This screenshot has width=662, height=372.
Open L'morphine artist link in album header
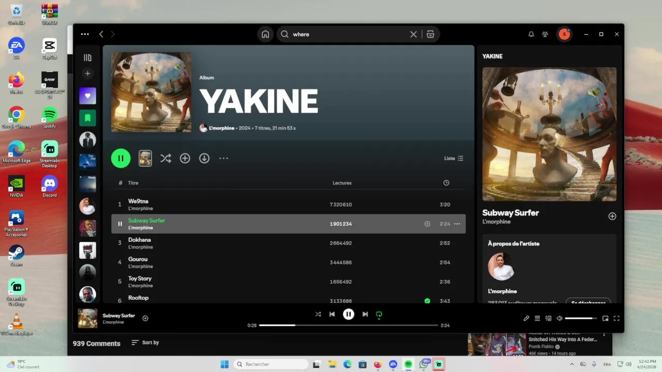coord(221,128)
